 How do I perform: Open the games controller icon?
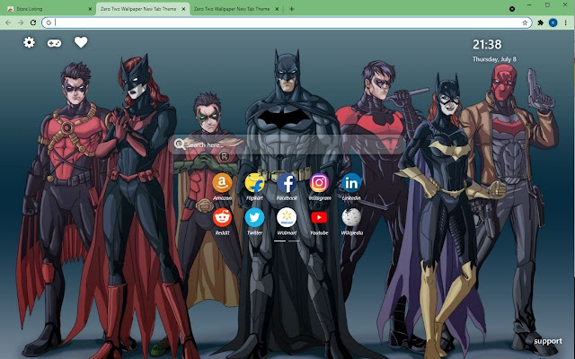click(54, 43)
